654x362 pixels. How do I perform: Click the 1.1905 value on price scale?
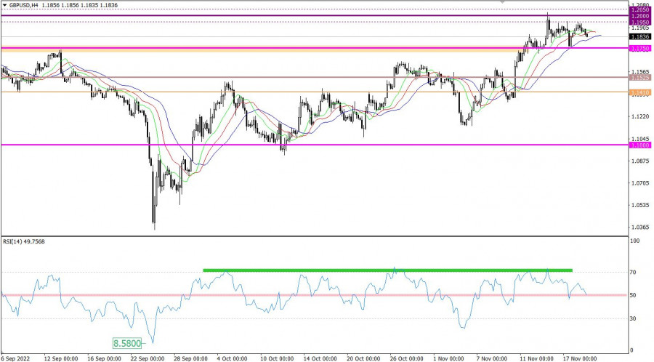click(639, 28)
